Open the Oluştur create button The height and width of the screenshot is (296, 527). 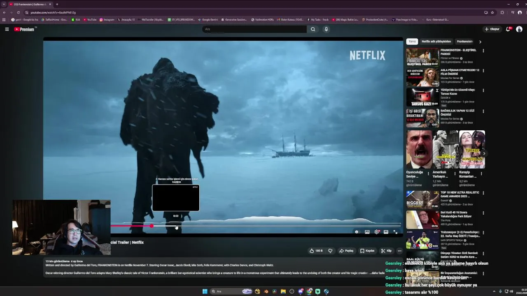(x=492, y=29)
